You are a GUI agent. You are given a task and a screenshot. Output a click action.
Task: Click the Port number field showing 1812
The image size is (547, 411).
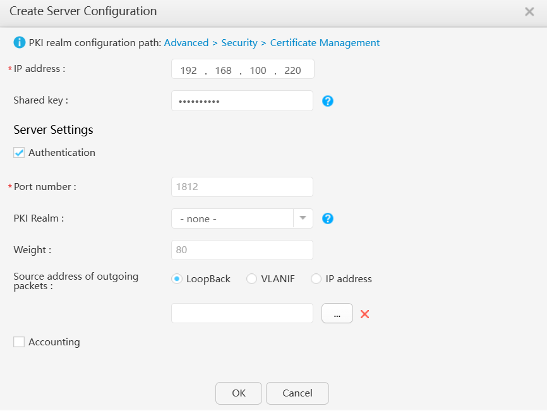(242, 187)
